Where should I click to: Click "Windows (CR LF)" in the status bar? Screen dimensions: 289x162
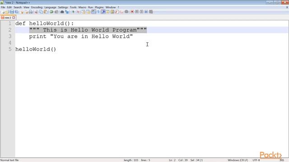(238, 160)
